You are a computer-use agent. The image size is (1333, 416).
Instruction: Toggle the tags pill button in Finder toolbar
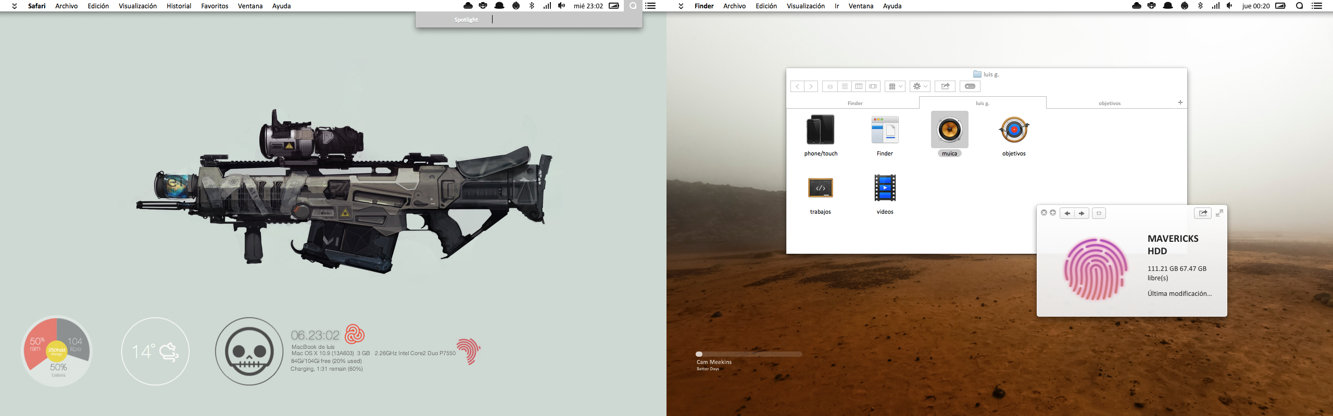[x=970, y=86]
